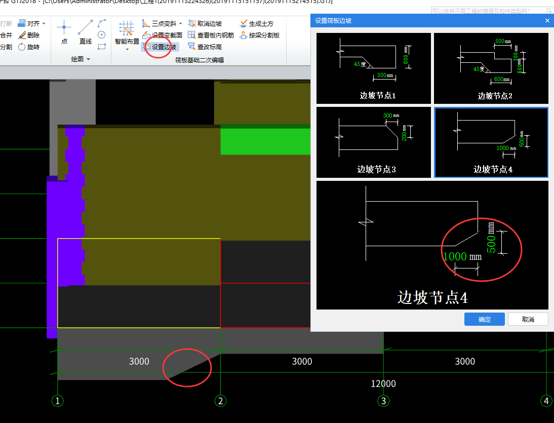Click axis bubble number 1
554x423 pixels.
58,401
